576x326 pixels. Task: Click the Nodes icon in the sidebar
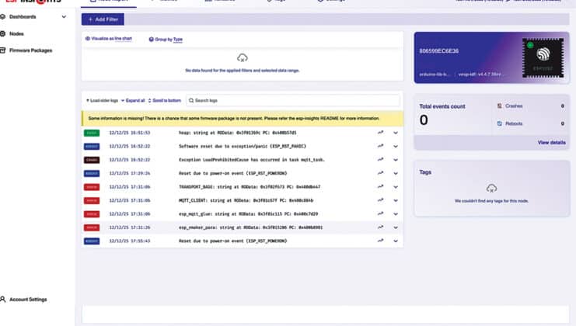pyautogui.click(x=3, y=33)
